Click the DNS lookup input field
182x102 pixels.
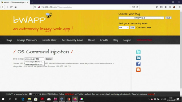(x=34, y=59)
